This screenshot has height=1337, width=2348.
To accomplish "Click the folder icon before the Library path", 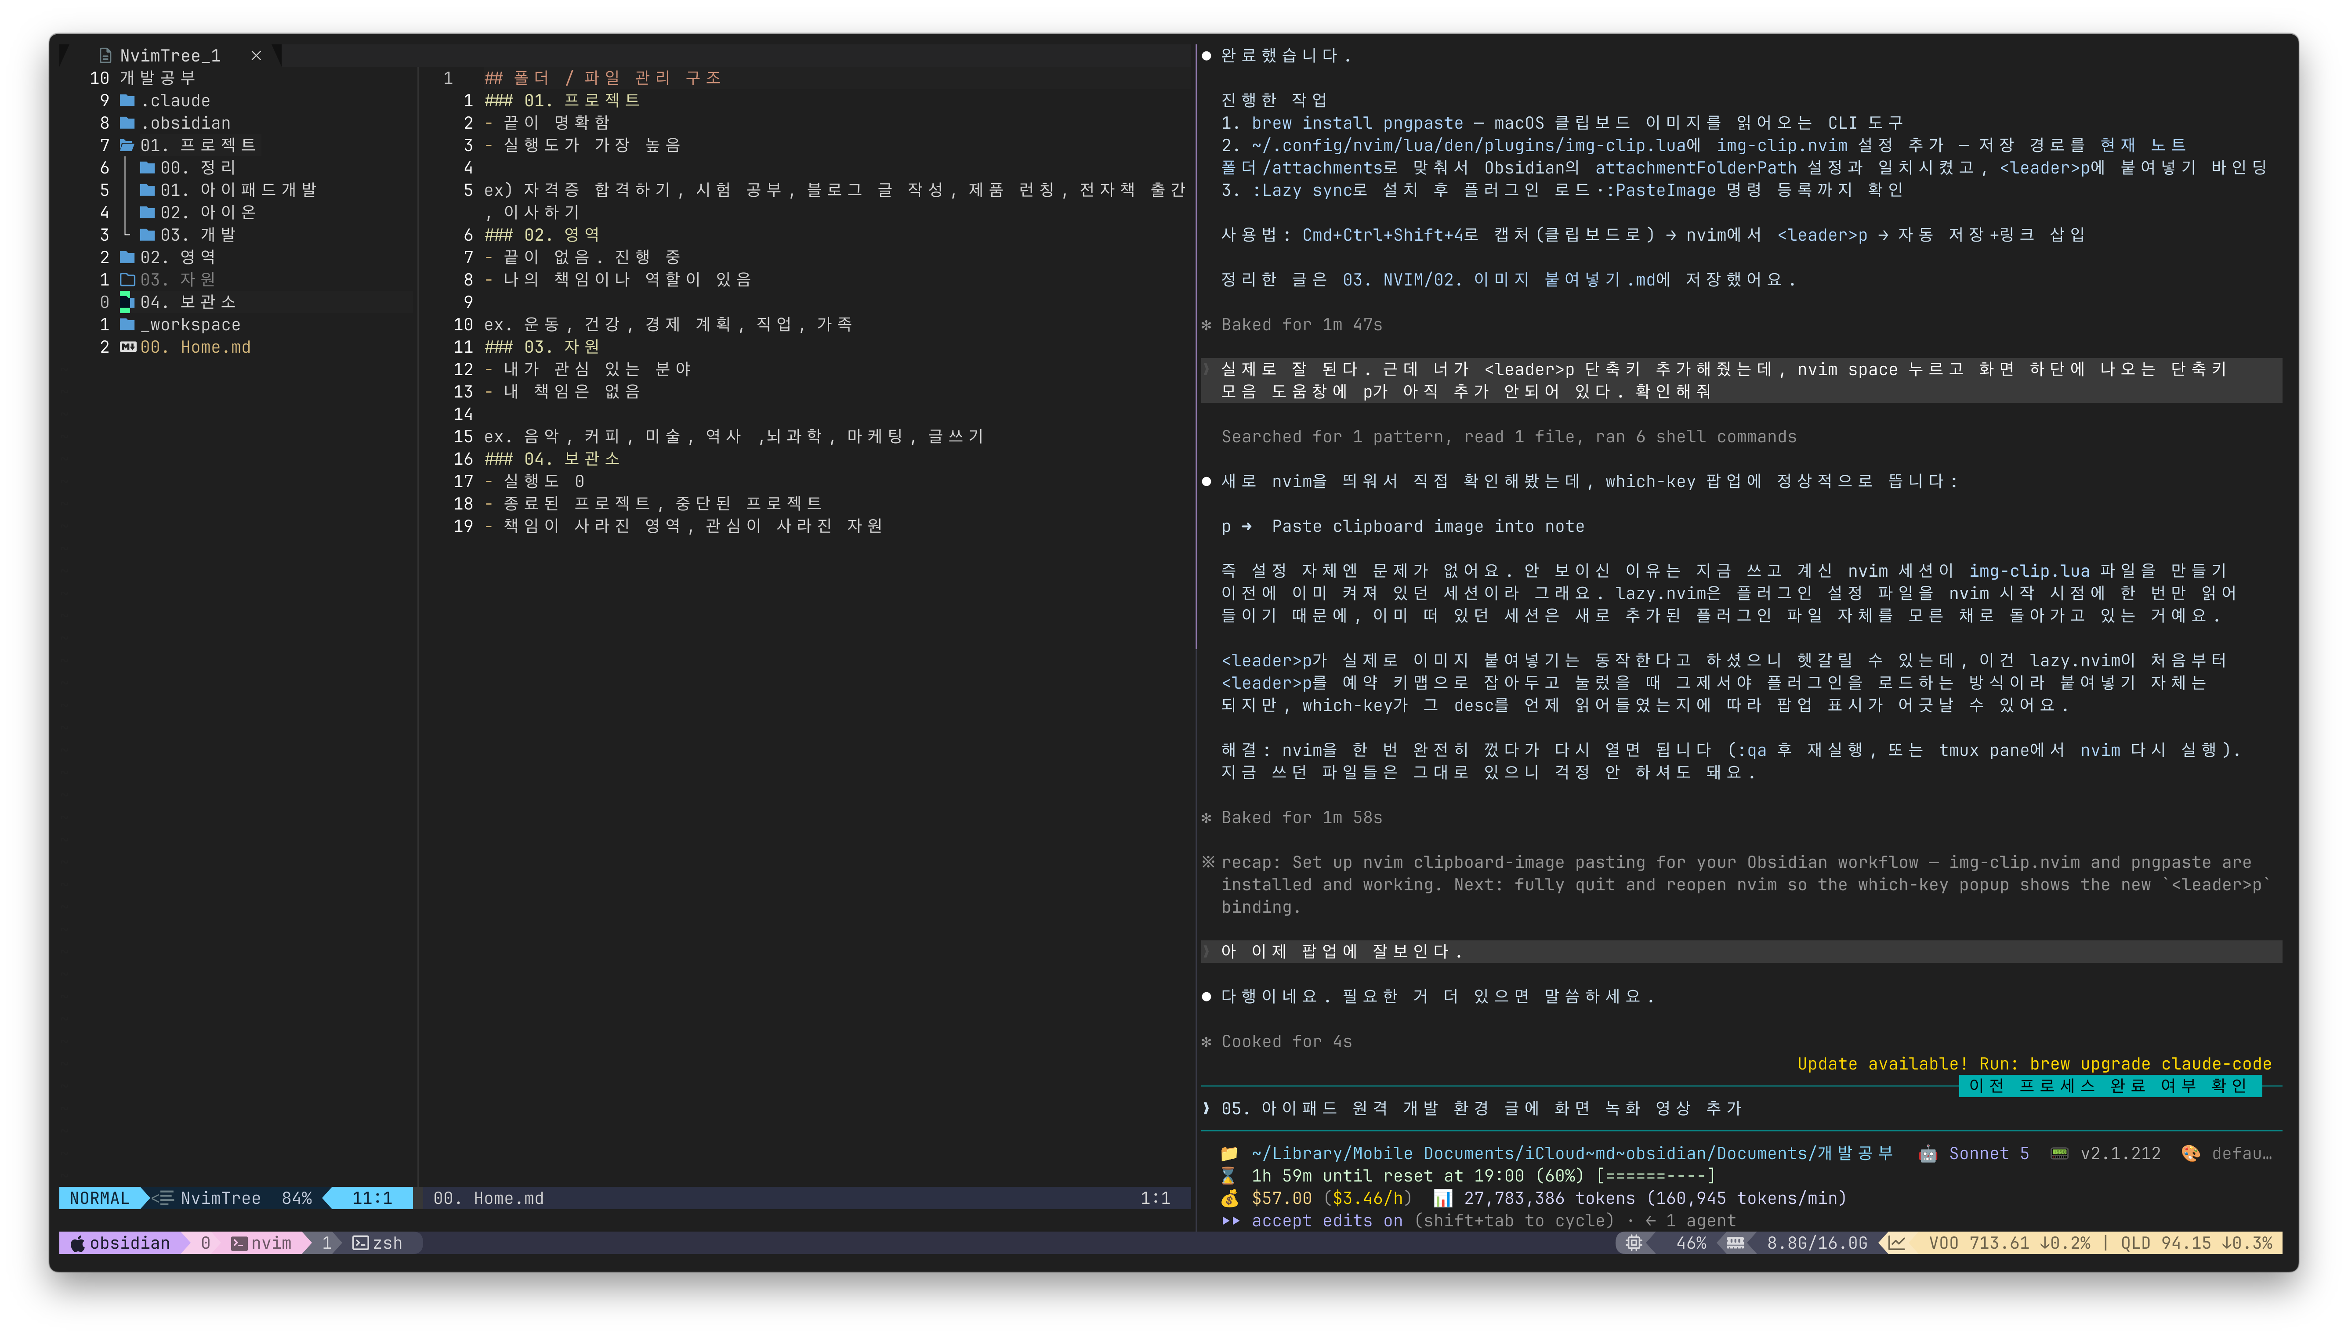I will coord(1229,1153).
